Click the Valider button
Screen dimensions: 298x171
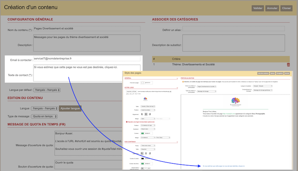click(x=258, y=8)
